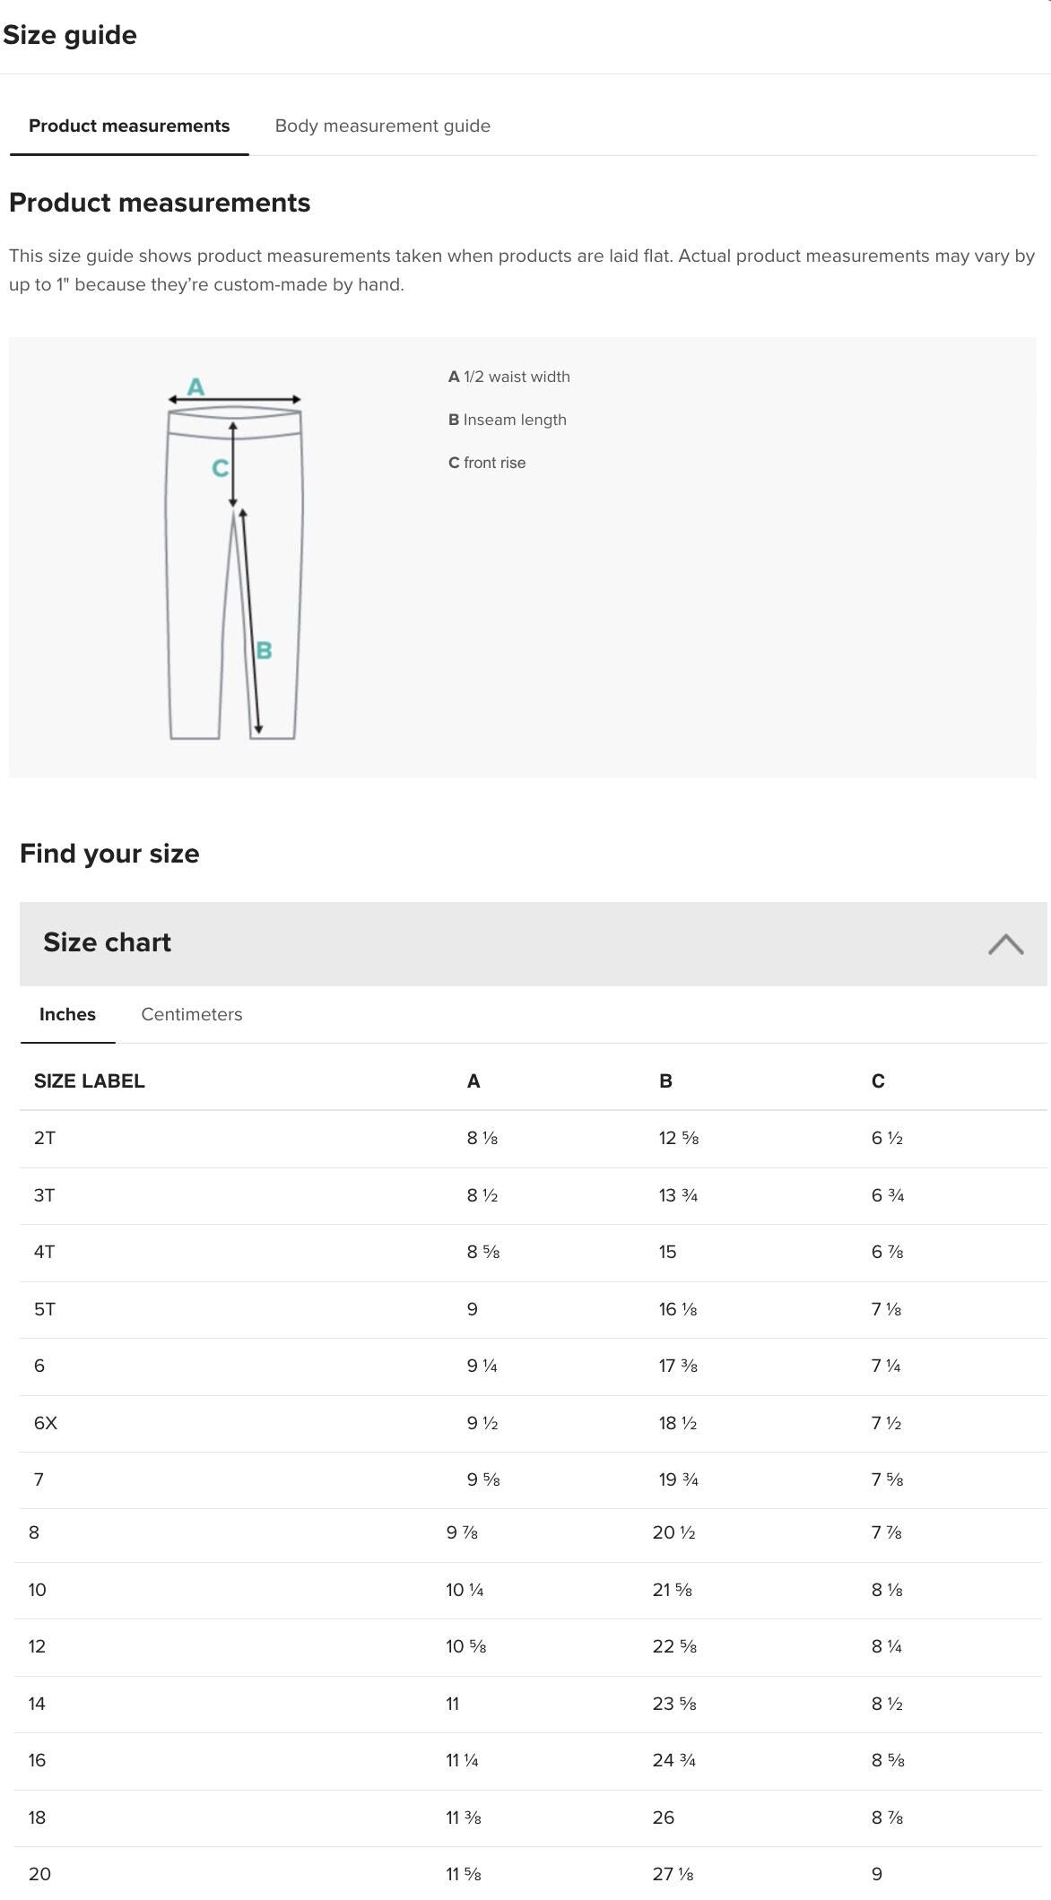
Task: Click the SIZE LABEL column header
Action: [90, 1080]
